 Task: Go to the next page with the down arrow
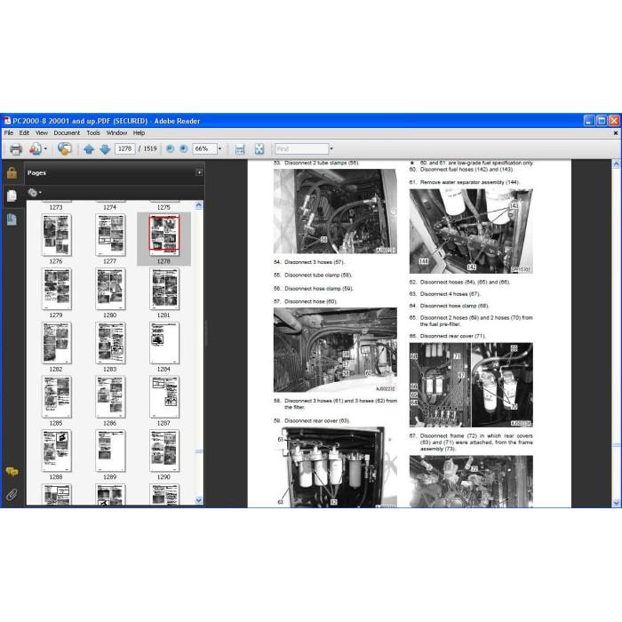(105, 149)
